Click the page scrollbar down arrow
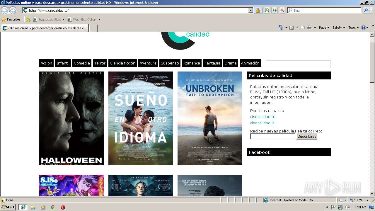Viewport: 375px width, 211px height. [372, 194]
